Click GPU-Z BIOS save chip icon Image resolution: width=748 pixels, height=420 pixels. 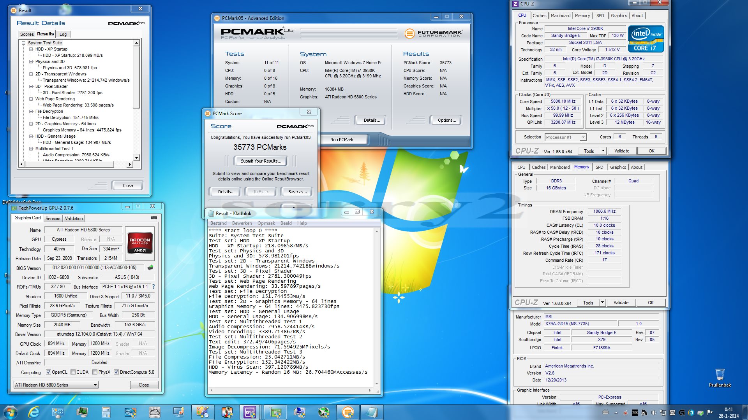150,268
